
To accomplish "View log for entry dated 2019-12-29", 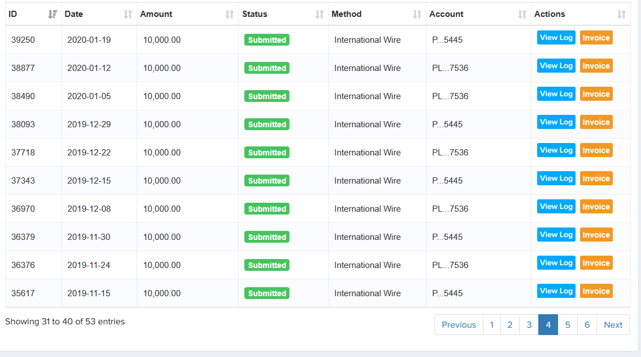I will pyautogui.click(x=556, y=122).
